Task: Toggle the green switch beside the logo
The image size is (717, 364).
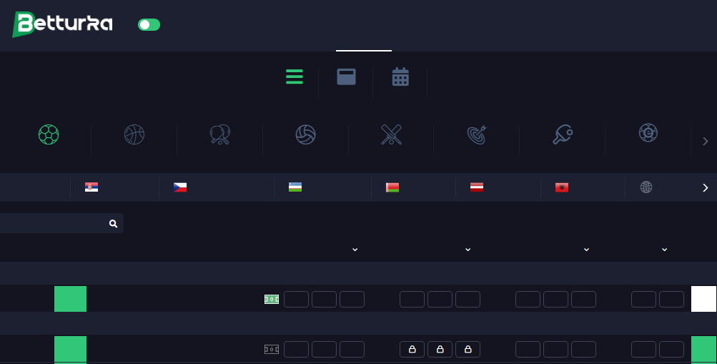Action: pos(149,25)
